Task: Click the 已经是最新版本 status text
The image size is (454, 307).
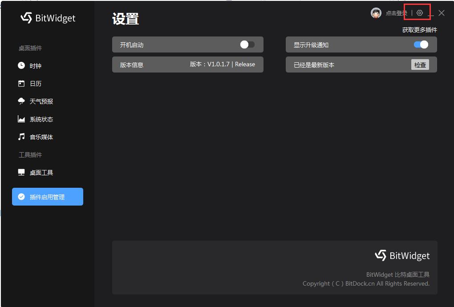Action: (x=314, y=65)
